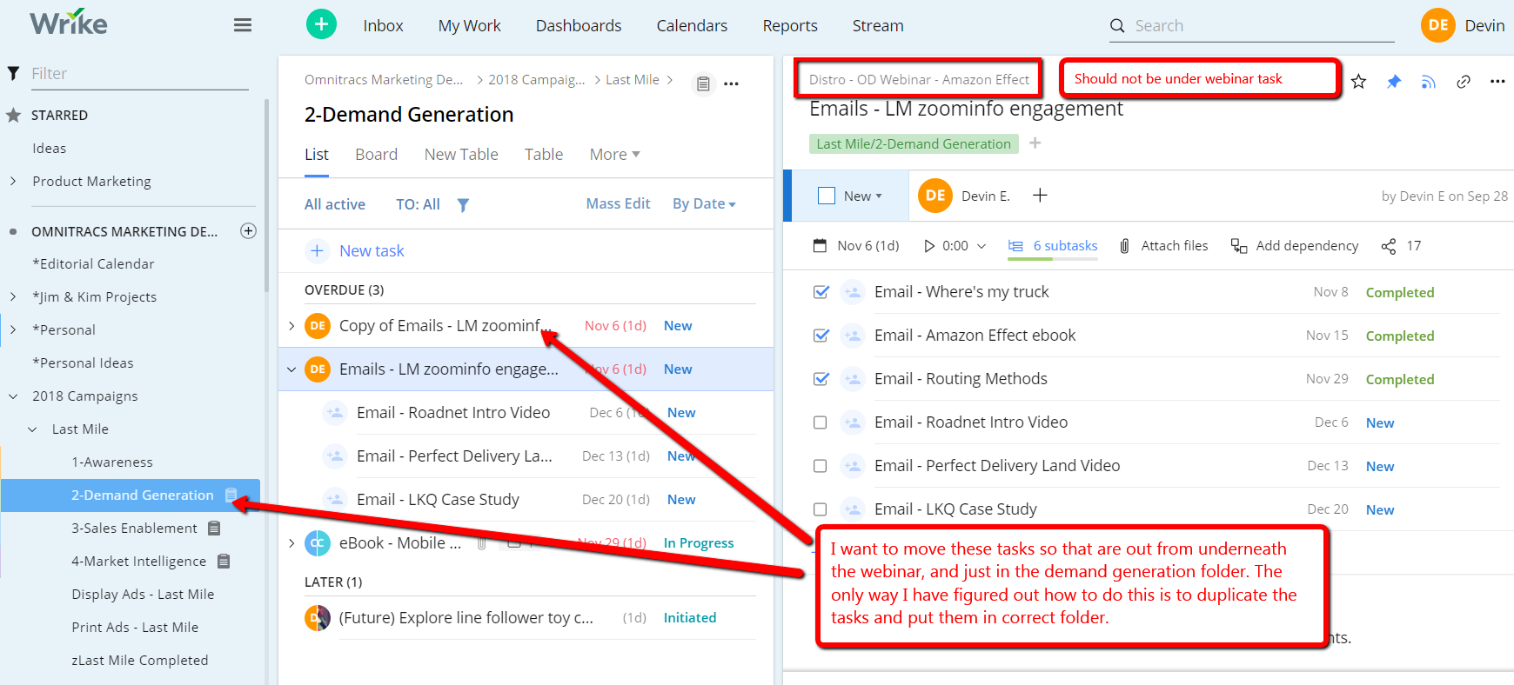Open timer options dropdown arrow
Screen dimensions: 1514x685
point(981,246)
